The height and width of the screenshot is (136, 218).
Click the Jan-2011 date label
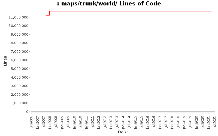[x=86, y=122]
